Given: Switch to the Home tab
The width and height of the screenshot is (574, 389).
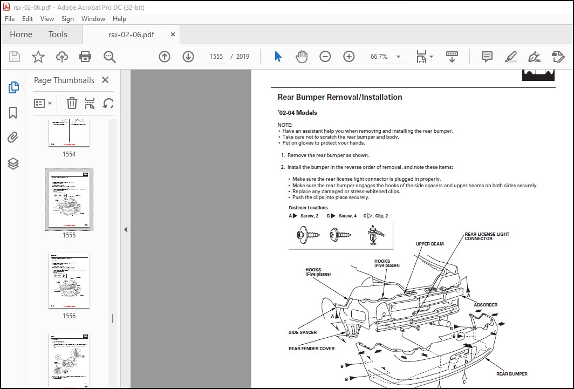Looking at the screenshot, I should [21, 35].
